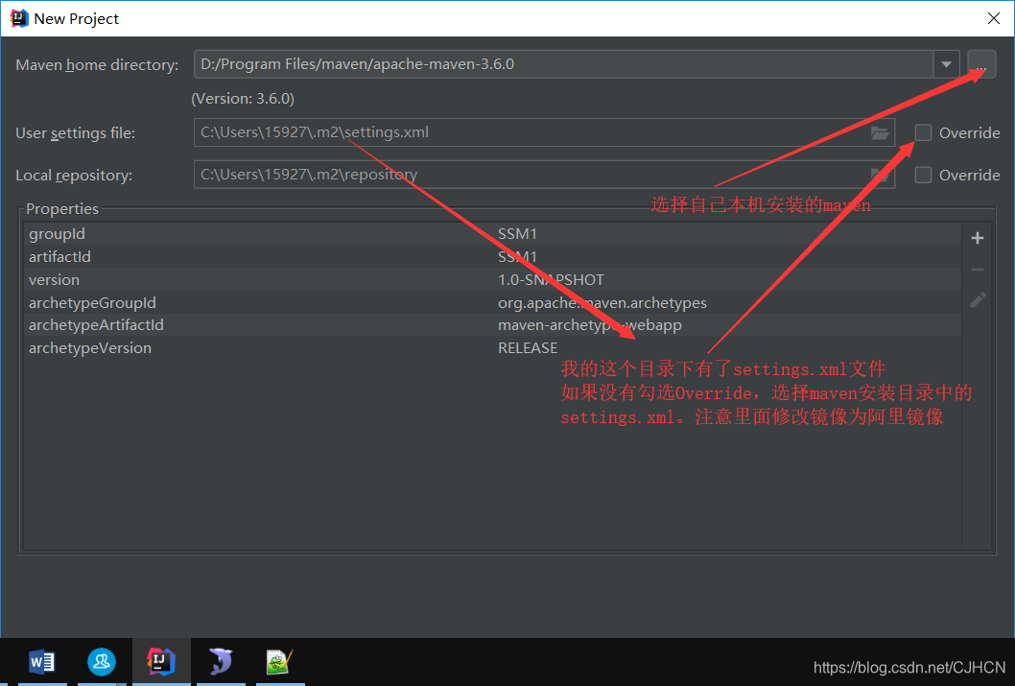Select the archetypeArtifactId property row
The width and height of the screenshot is (1015, 686).
pos(492,325)
